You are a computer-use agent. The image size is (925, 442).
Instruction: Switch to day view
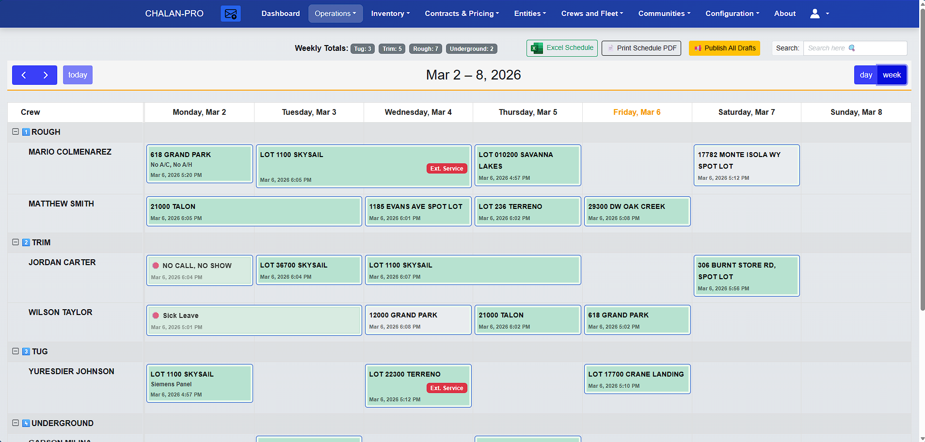[x=865, y=75]
